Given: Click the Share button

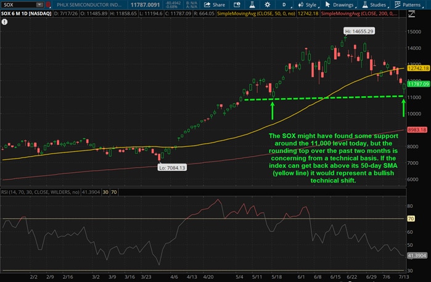Looking at the screenshot, I should tap(215, 5).
